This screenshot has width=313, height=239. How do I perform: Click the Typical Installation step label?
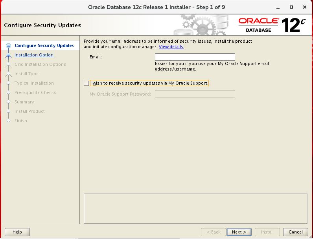click(34, 83)
